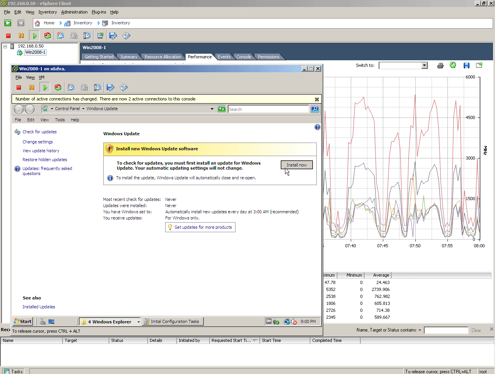The image size is (495, 374).
Task: Open the Plug-ins menu
Action: coord(99,12)
